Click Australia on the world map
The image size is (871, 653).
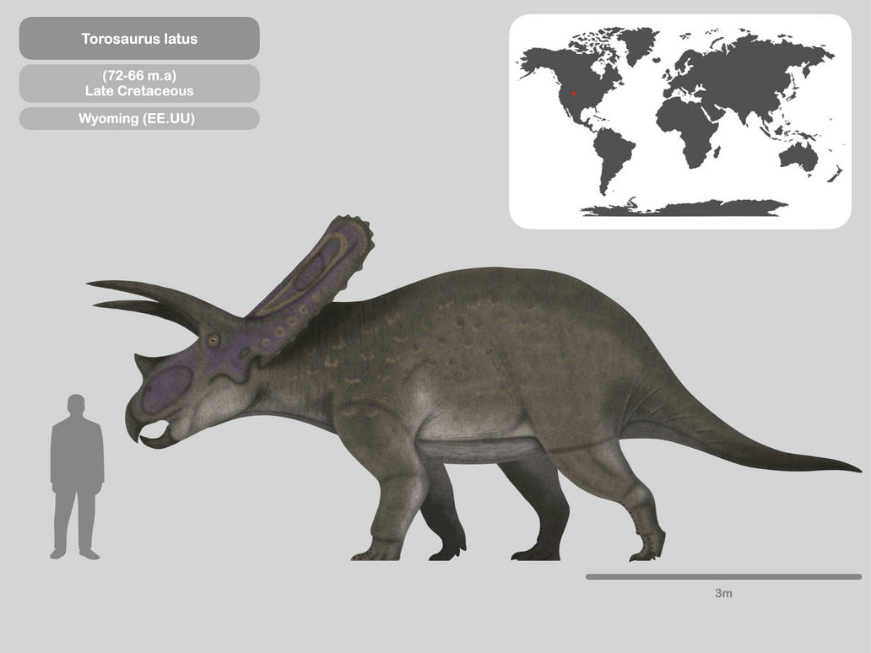pyautogui.click(x=799, y=156)
